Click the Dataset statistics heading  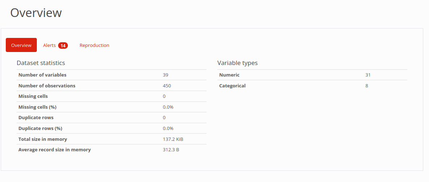41,63
